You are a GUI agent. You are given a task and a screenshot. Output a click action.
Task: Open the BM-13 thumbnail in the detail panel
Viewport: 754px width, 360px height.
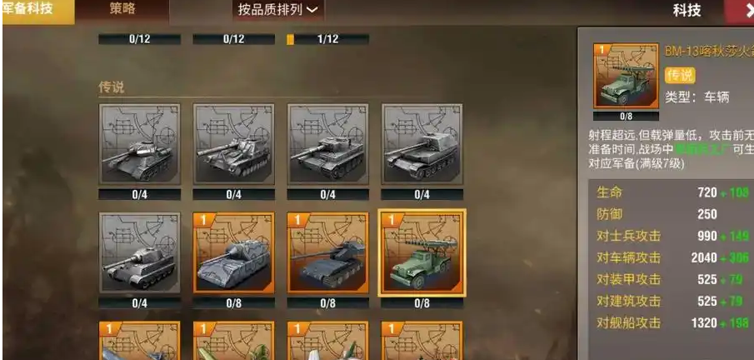pos(626,76)
